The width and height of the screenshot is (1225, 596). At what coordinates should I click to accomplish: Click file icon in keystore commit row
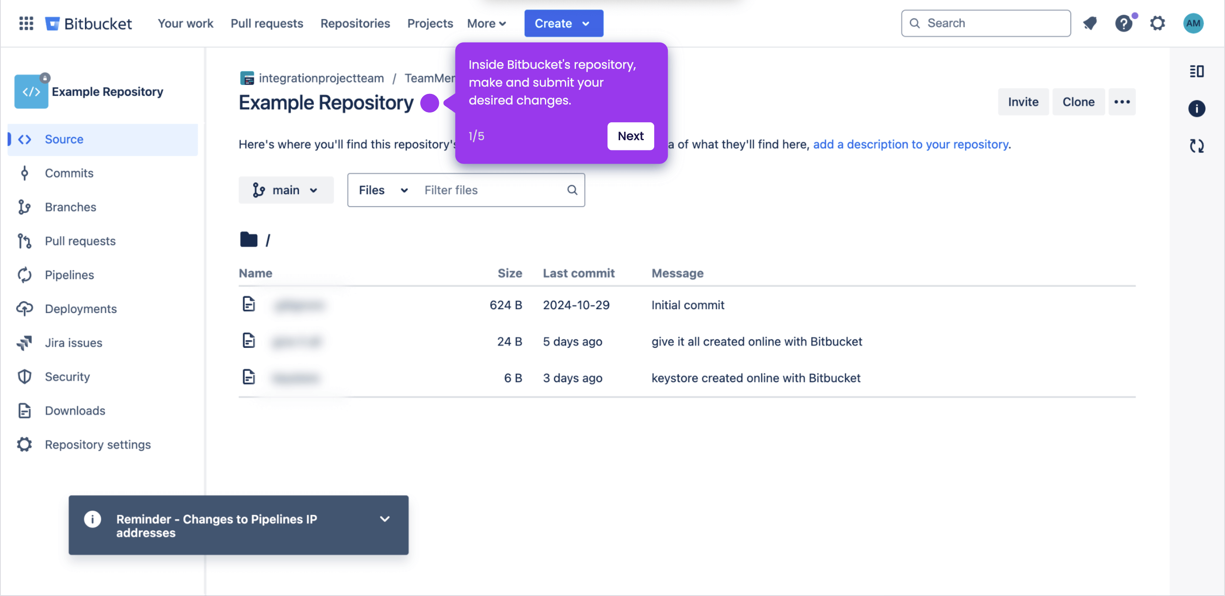[x=249, y=377]
